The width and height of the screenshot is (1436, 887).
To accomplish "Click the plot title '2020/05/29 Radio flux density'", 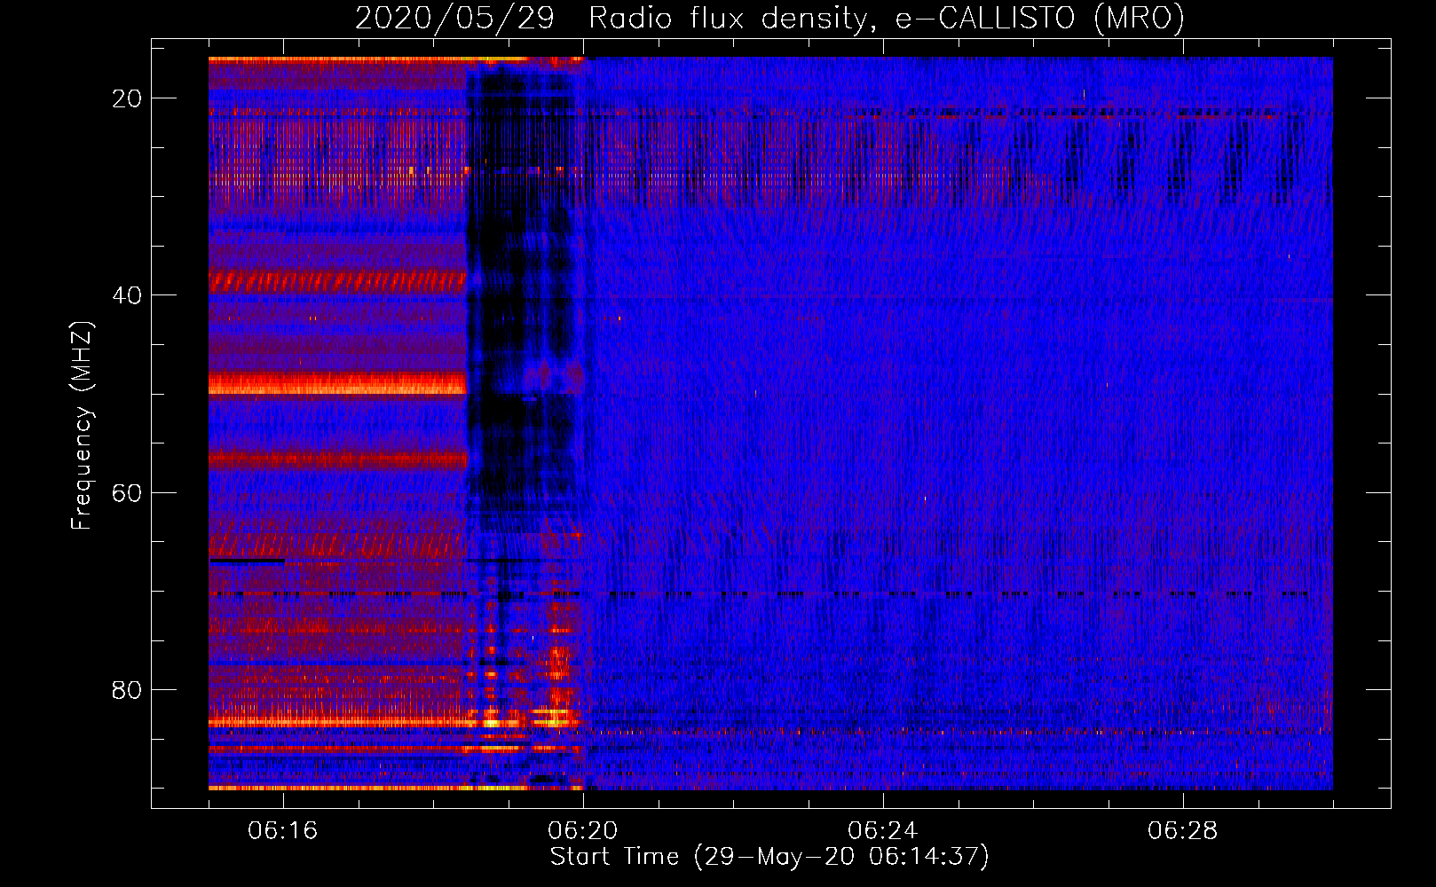I will coord(769,19).
